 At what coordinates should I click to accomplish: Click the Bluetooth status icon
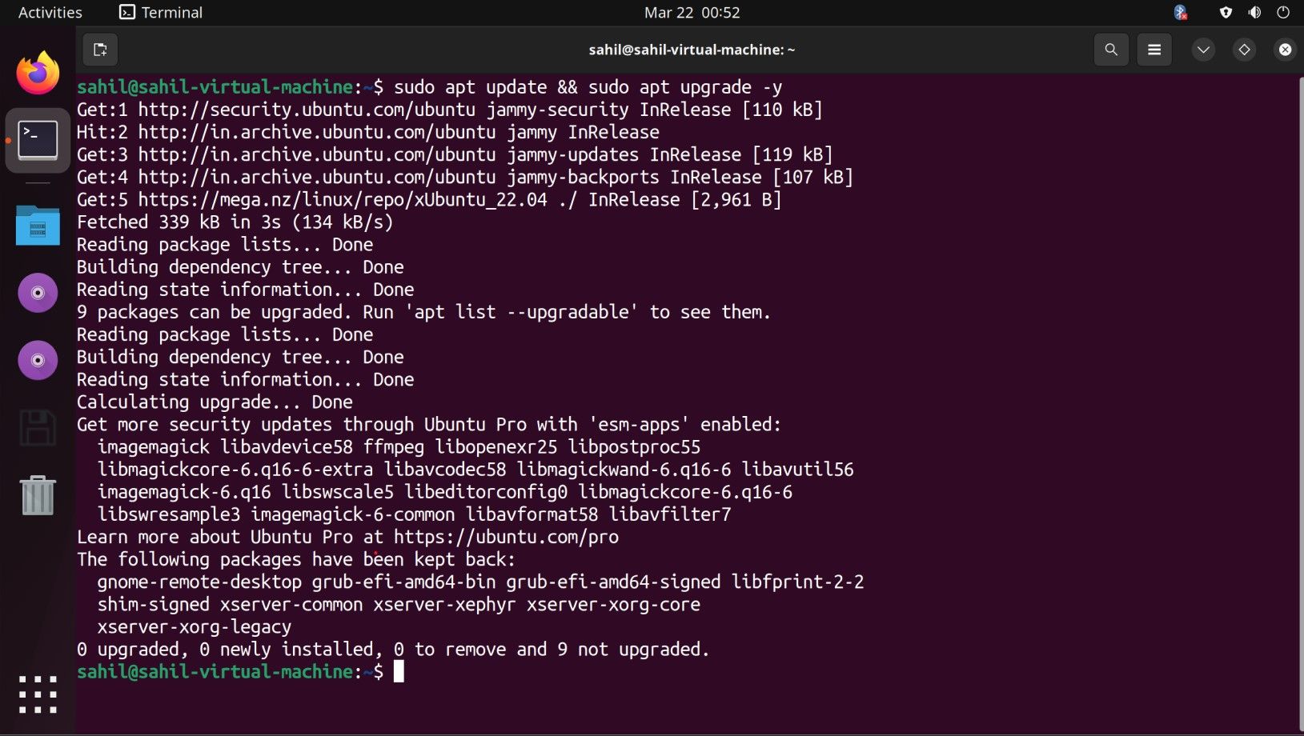[x=1180, y=12]
